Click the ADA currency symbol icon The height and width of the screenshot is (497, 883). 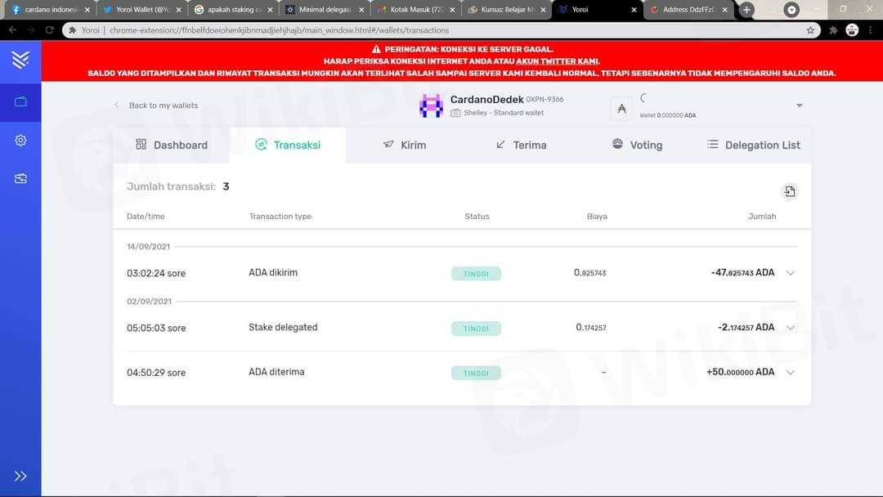(621, 108)
